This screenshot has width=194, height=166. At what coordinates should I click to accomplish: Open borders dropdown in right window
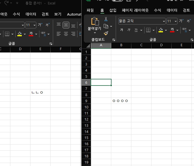click(153, 30)
